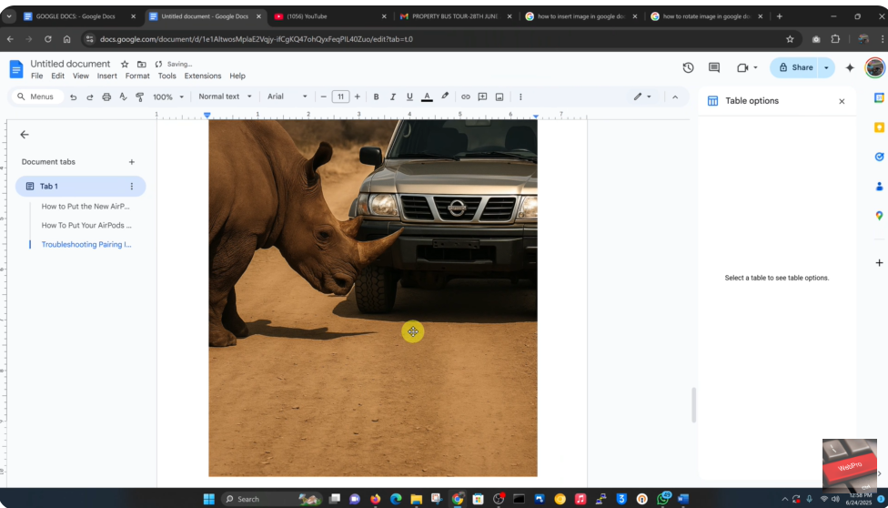
Task: Click the Google Docs home icon
Action: tap(15, 69)
